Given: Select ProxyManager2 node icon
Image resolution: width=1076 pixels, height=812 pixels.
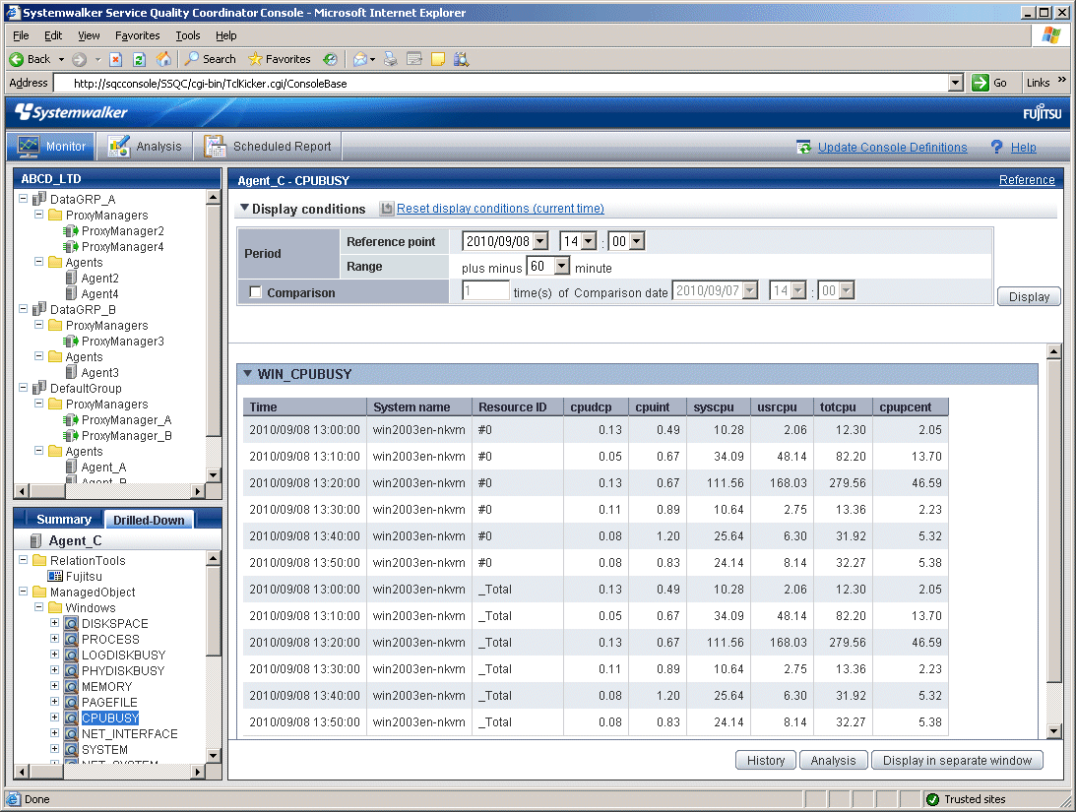Looking at the screenshot, I should point(71,231).
